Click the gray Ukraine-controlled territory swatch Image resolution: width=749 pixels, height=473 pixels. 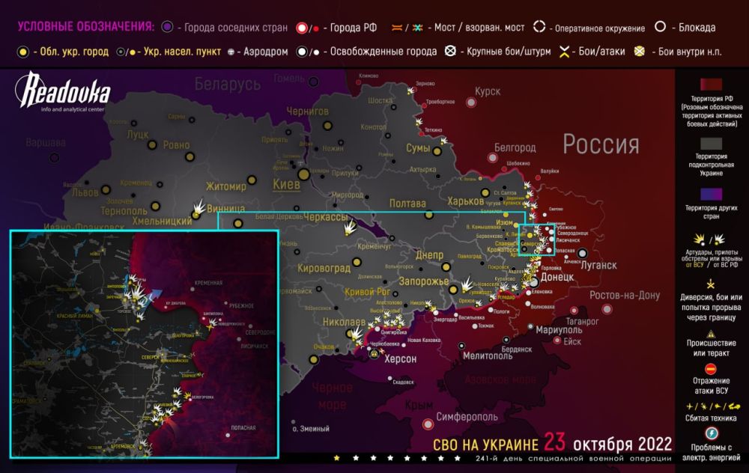pos(711,143)
